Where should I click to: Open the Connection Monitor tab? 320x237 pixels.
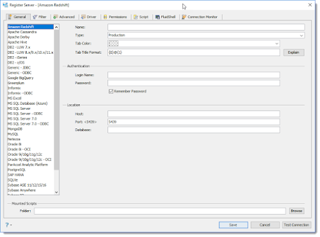pyautogui.click(x=200, y=17)
